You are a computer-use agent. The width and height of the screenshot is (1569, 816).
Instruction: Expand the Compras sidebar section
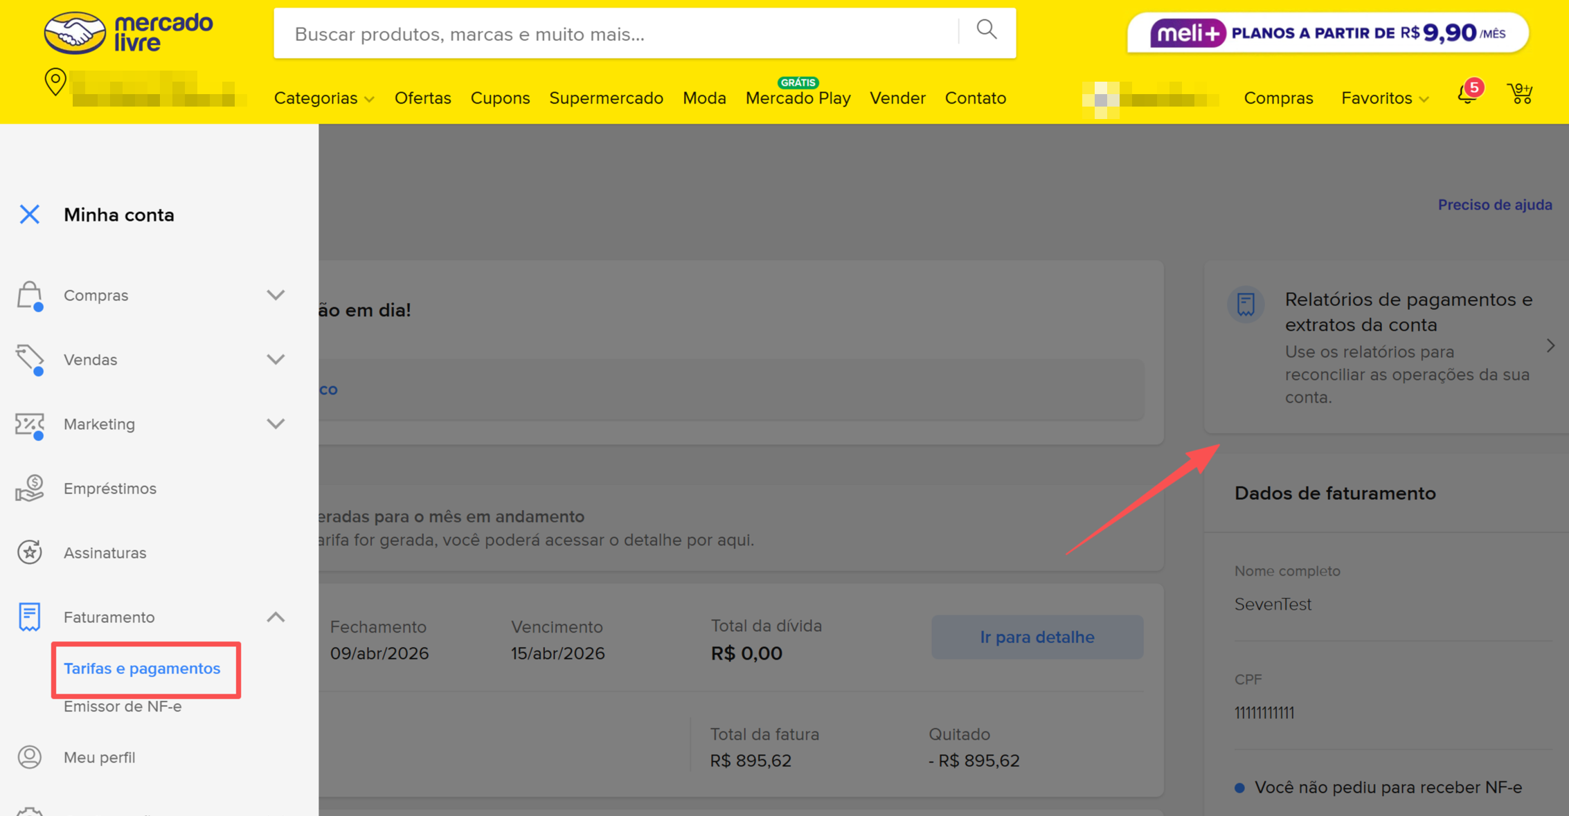click(276, 296)
